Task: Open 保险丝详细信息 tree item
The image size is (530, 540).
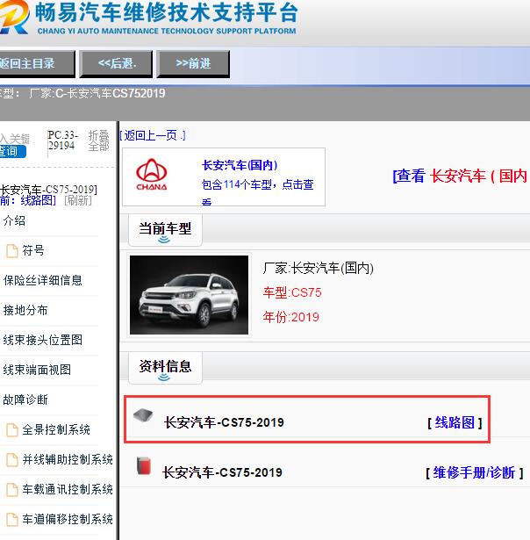Action: (x=43, y=280)
